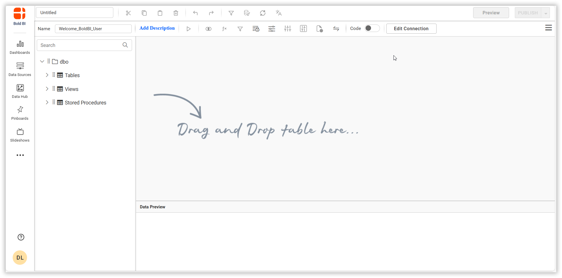Collapse the dbo schema folder
This screenshot has width=562, height=278.
tap(42, 61)
